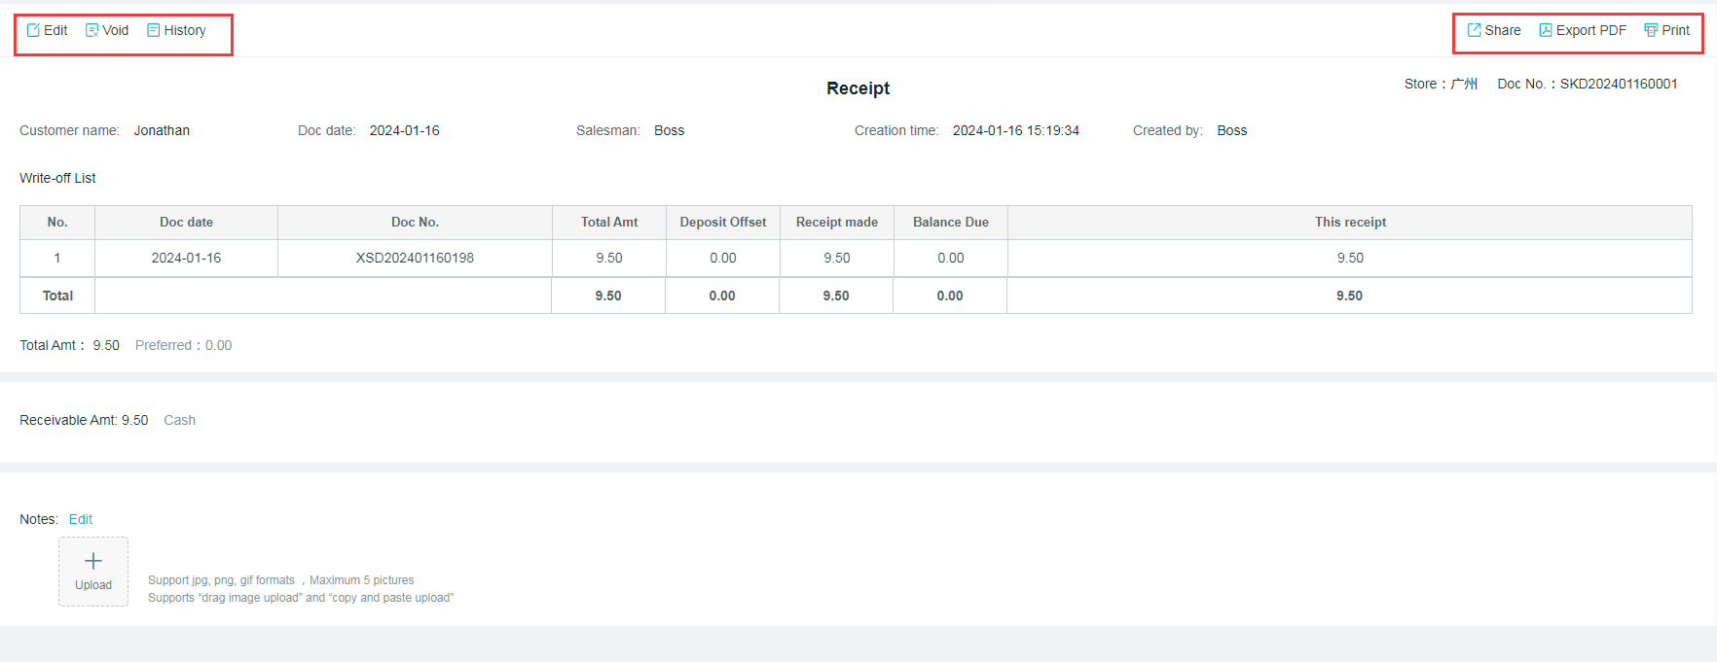This screenshot has width=1717, height=662.
Task: Click receipt number SKD202401160001
Action: (1619, 84)
